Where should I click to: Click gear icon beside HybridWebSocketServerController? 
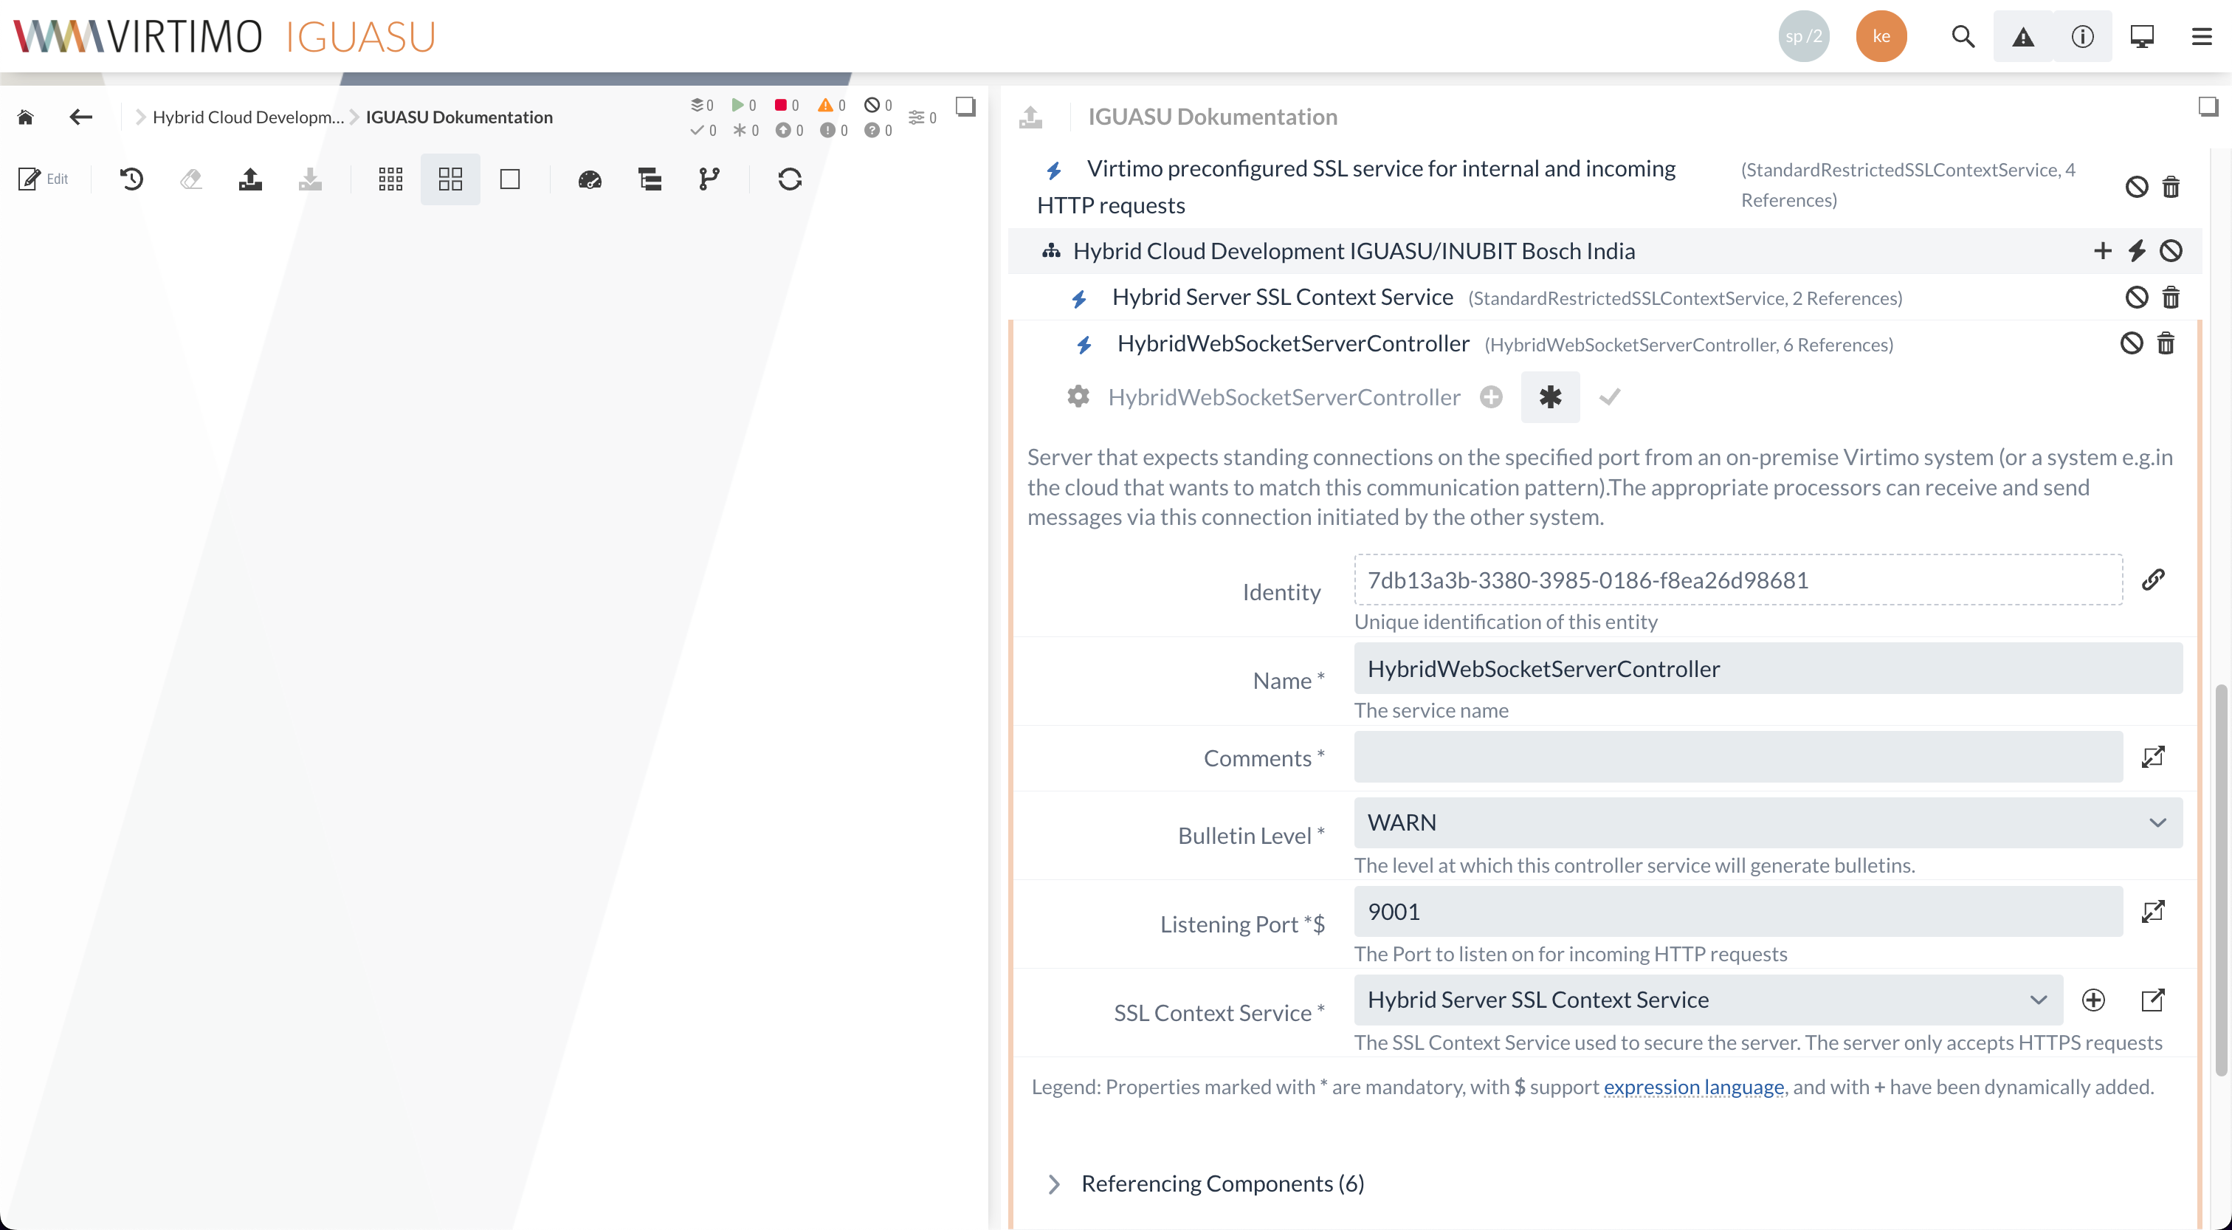[1078, 397]
